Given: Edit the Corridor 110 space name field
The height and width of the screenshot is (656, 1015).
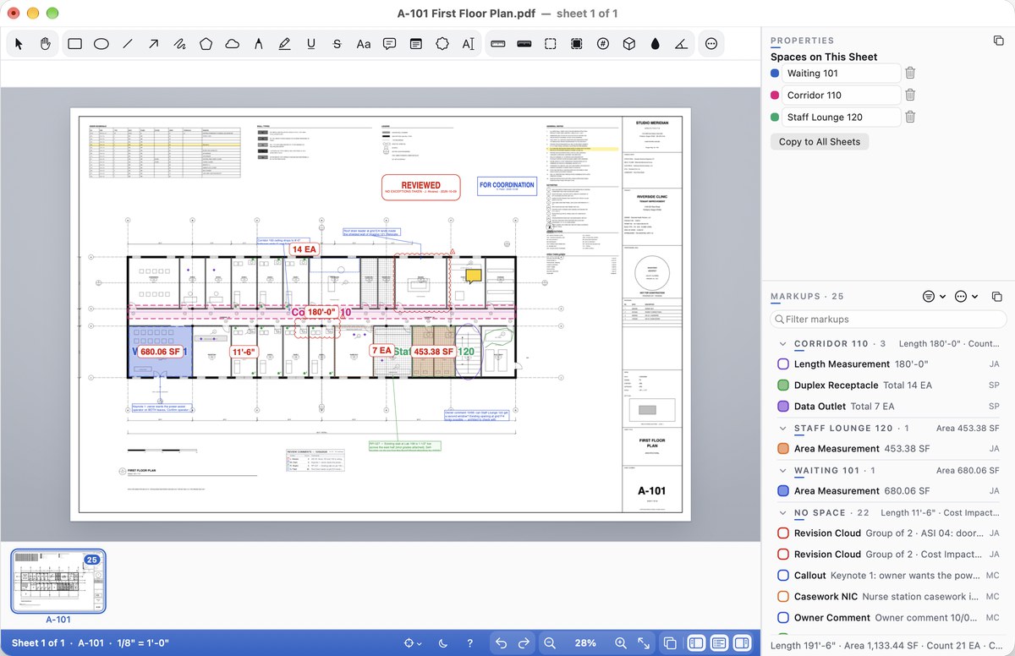Looking at the screenshot, I should coord(842,95).
